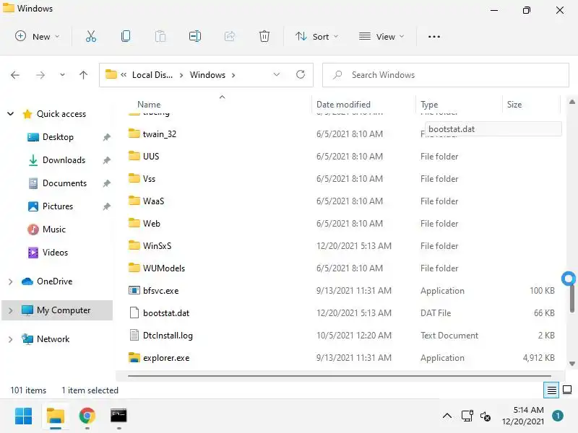Image resolution: width=578 pixels, height=433 pixels.
Task: Click the vertical scrollbar thumb
Action: coord(571,297)
